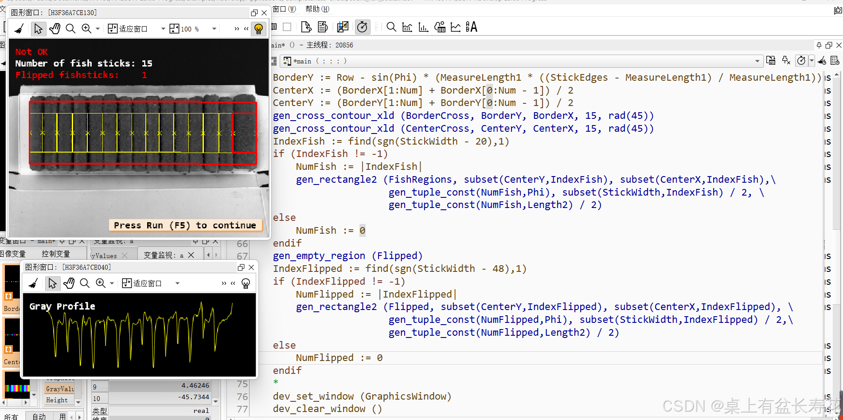Open the 窗口(W) menu
This screenshot has height=420, width=843.
285,9
